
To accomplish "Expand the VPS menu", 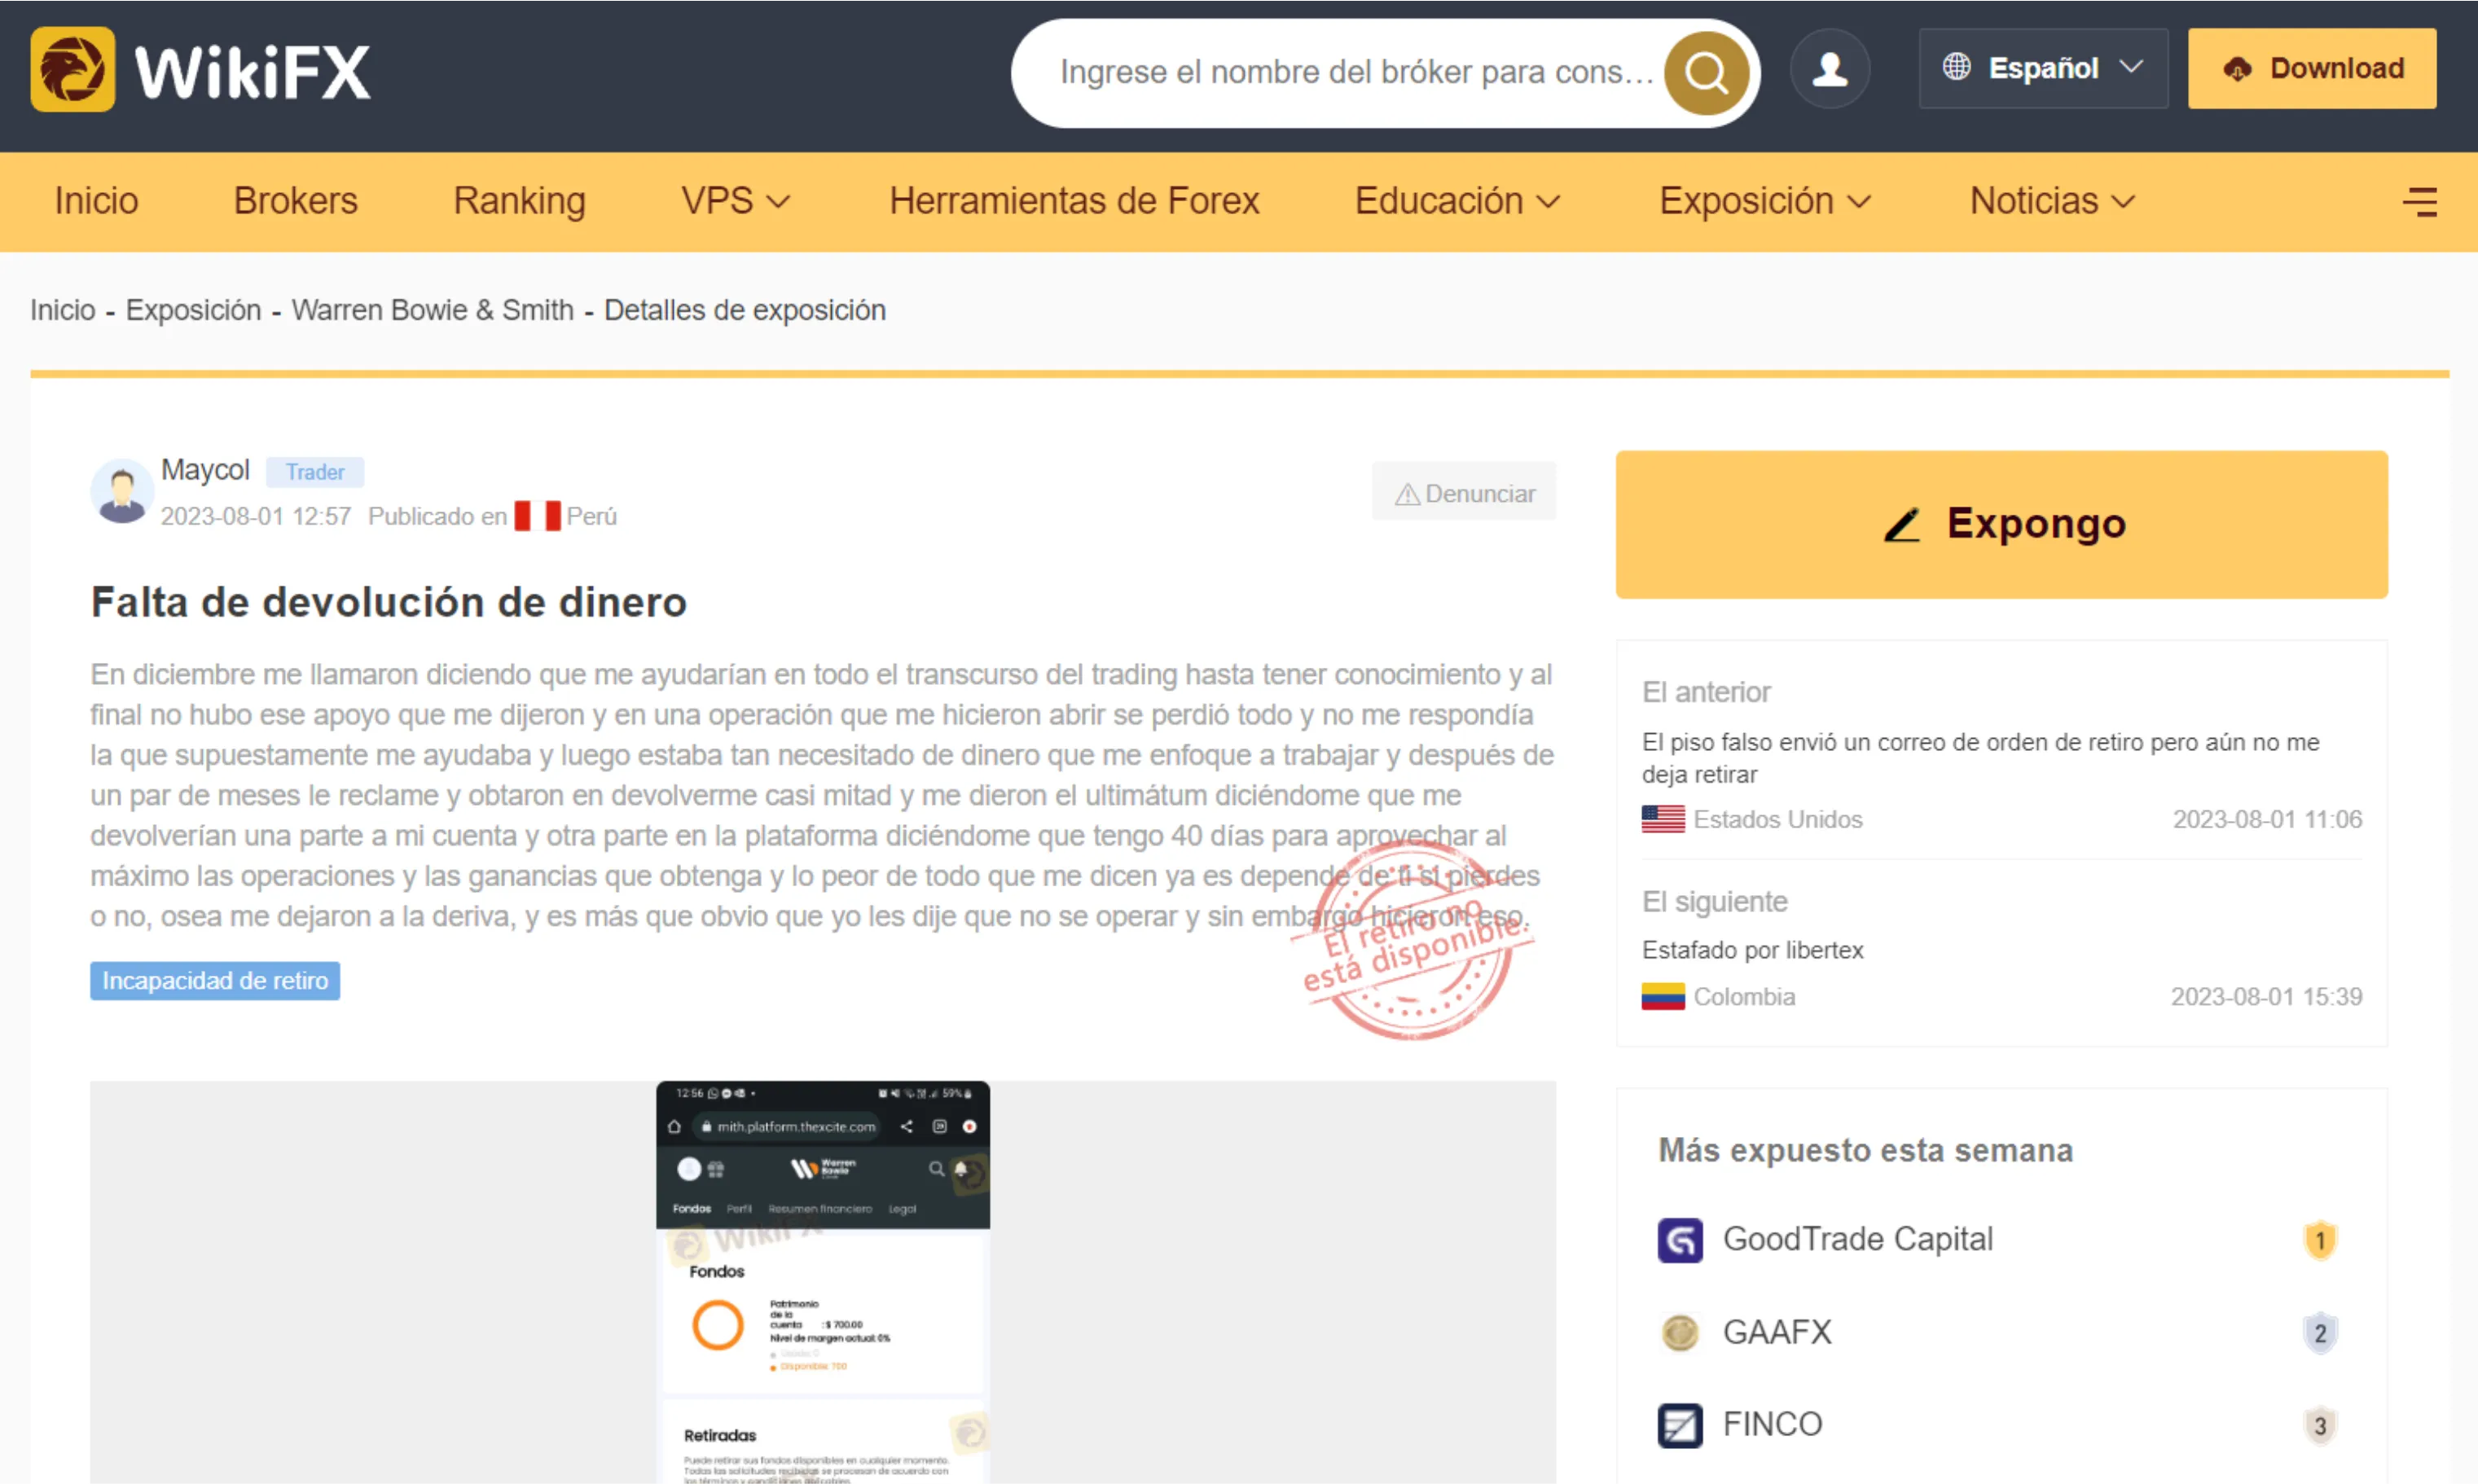I will (x=736, y=201).
